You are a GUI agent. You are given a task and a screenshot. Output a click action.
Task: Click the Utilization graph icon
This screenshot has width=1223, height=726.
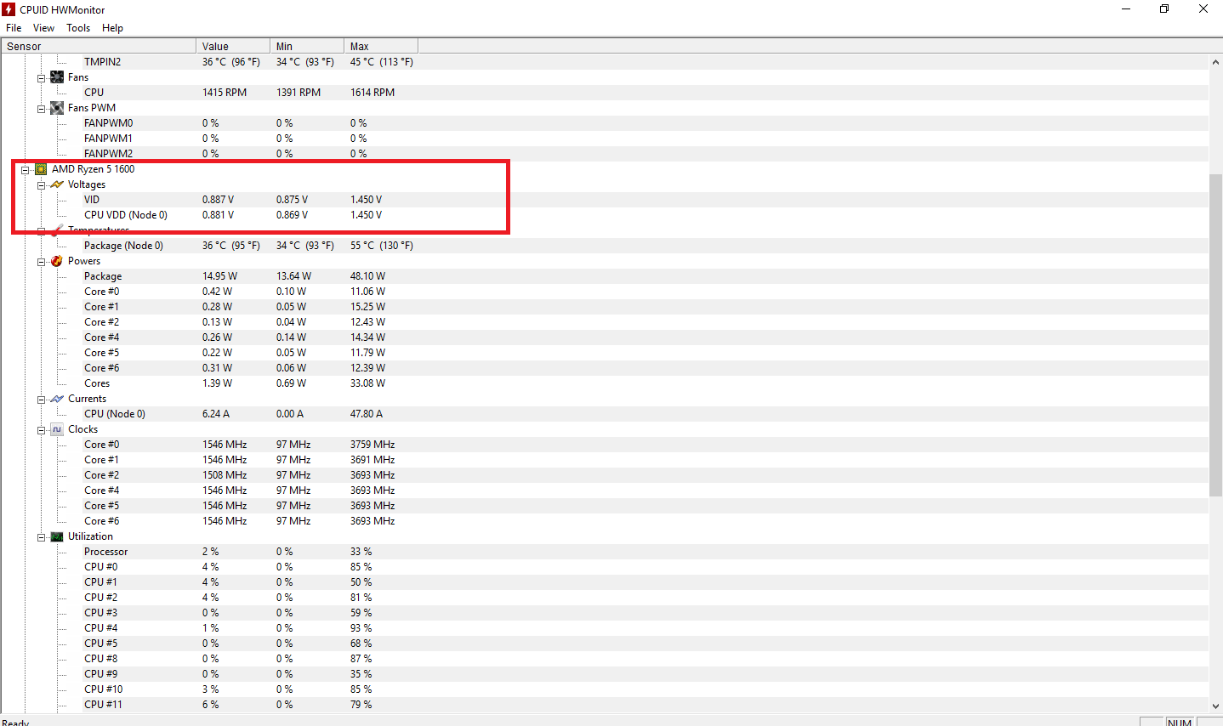tap(57, 536)
